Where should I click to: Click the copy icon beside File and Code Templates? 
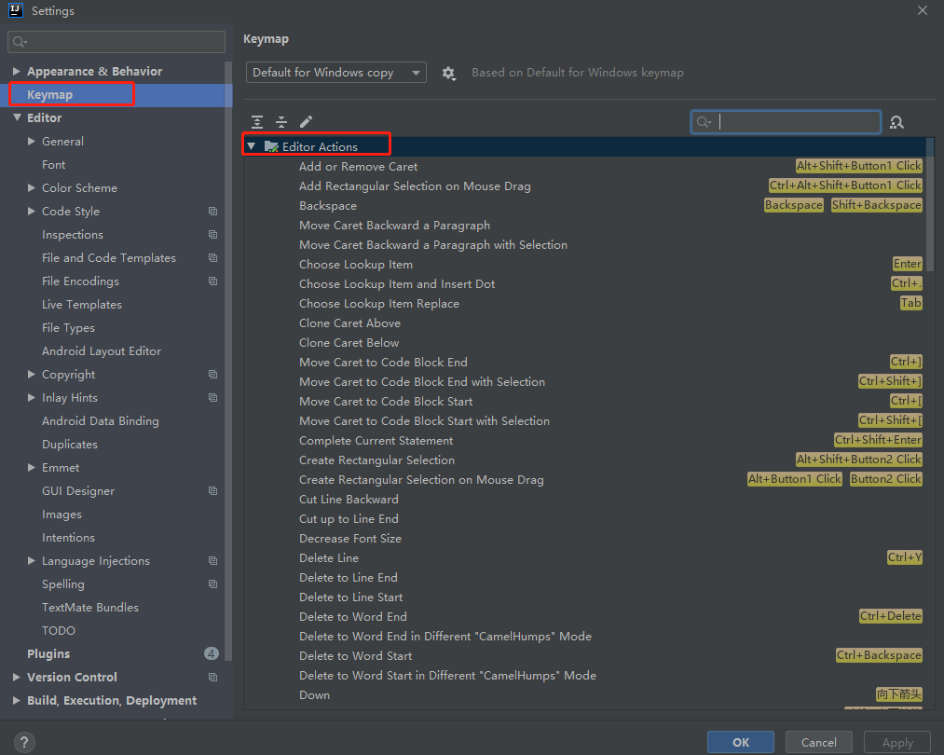click(212, 257)
